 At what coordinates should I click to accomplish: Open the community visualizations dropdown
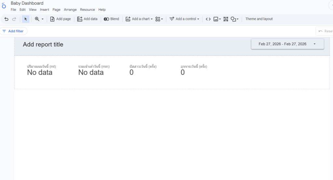159,19
